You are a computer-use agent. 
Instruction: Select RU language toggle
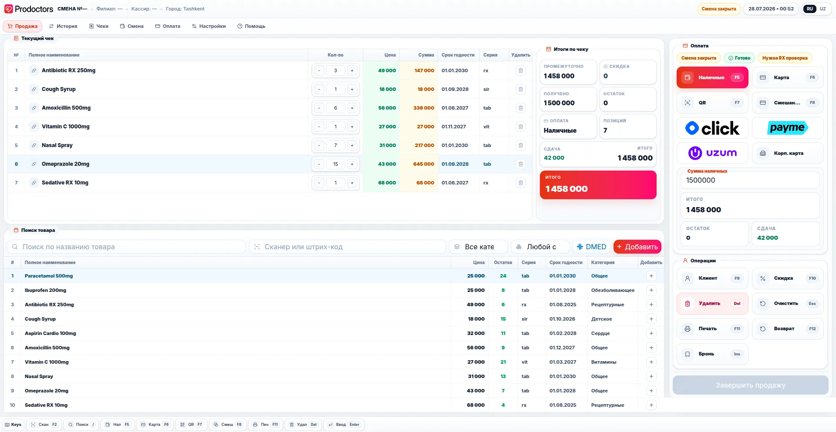click(809, 9)
